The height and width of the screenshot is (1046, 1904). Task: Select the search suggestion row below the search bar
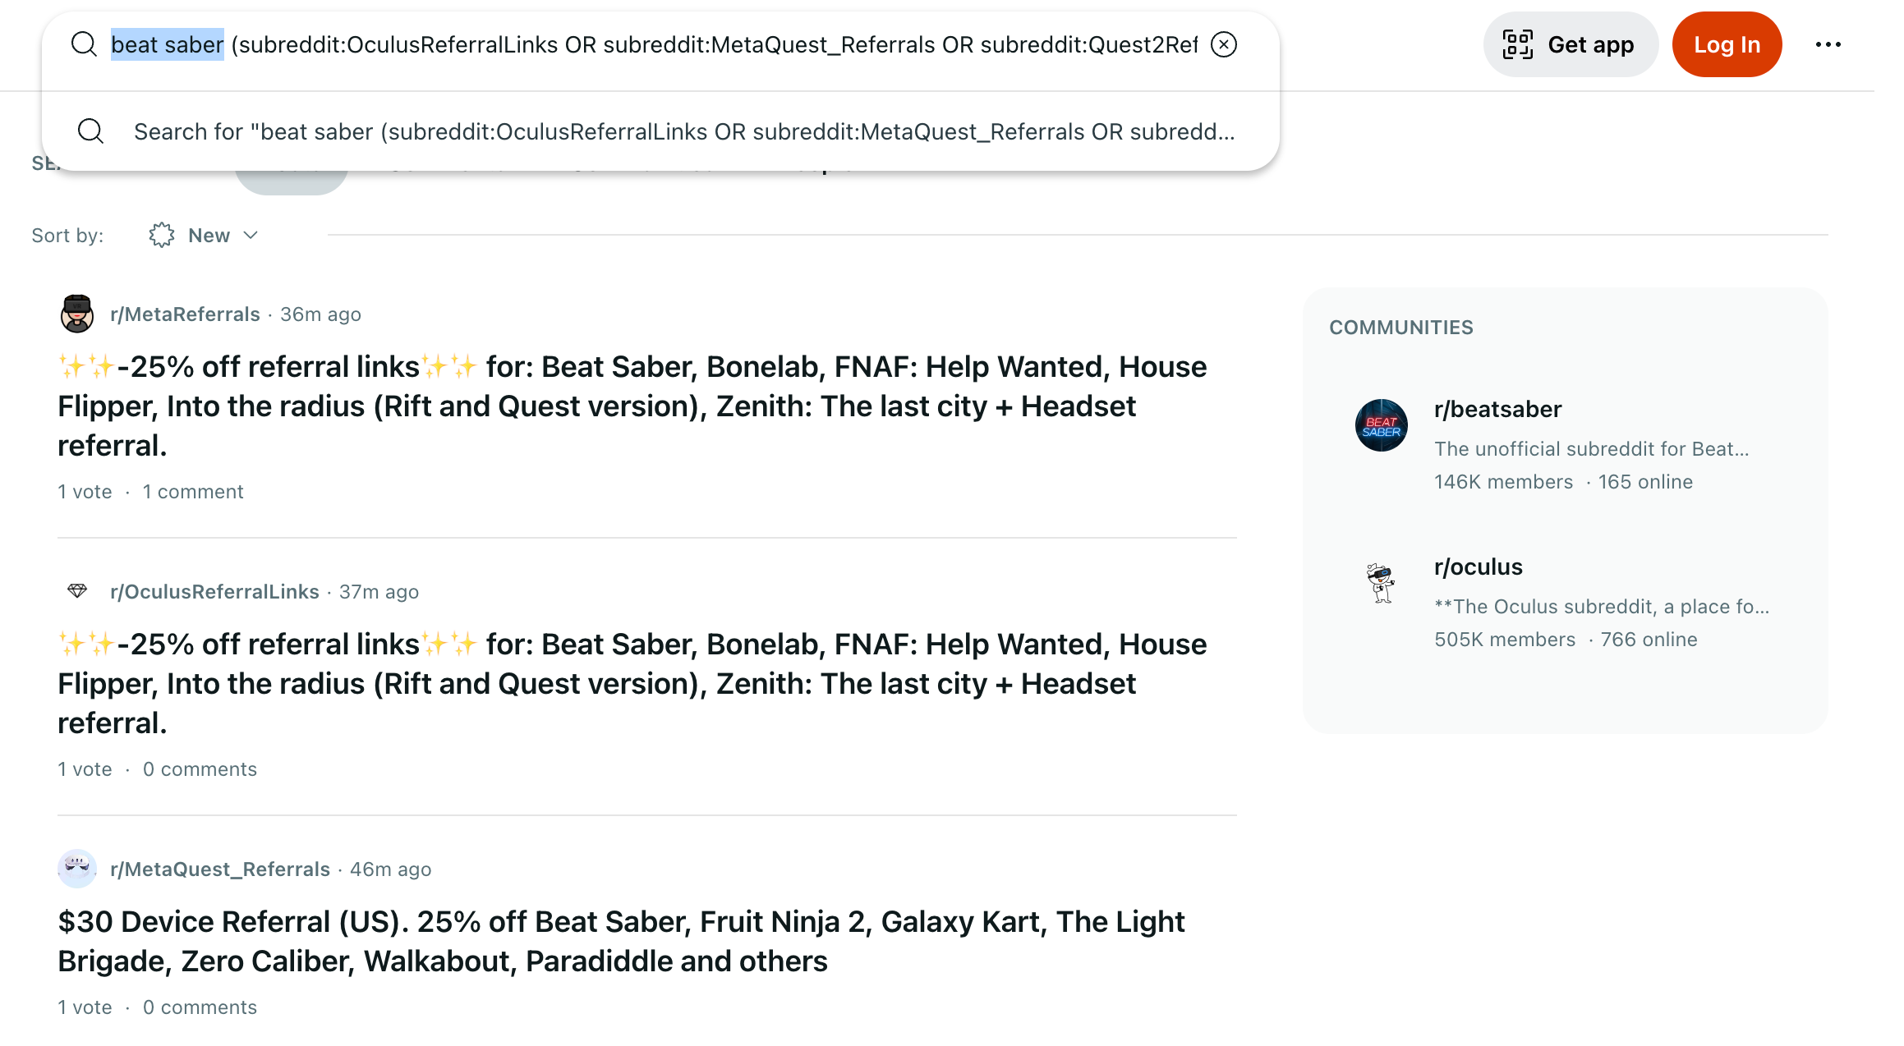[x=657, y=131]
